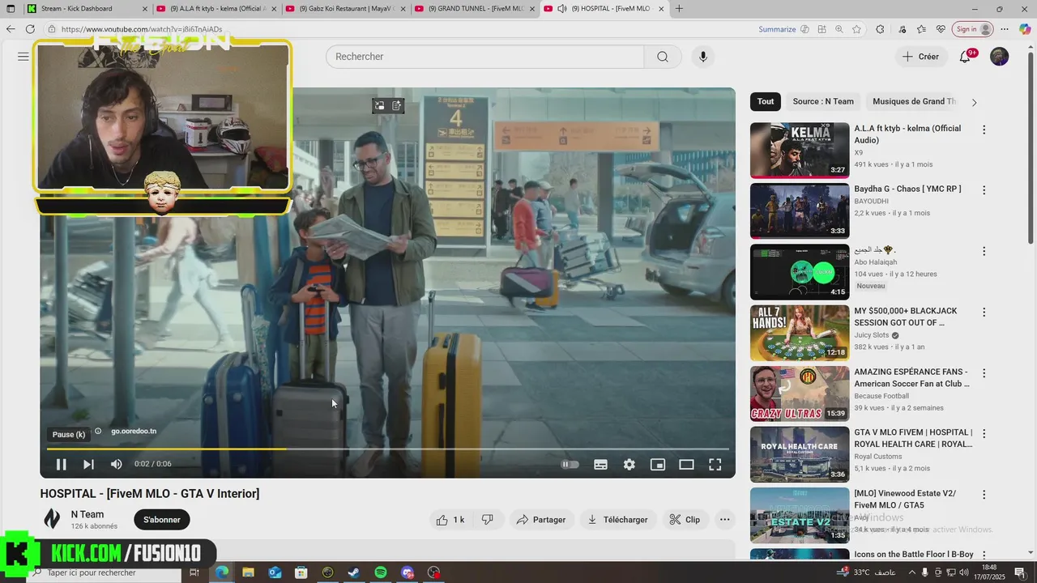This screenshot has width=1037, height=583.
Task: Open the Créer menu
Action: coord(920,57)
